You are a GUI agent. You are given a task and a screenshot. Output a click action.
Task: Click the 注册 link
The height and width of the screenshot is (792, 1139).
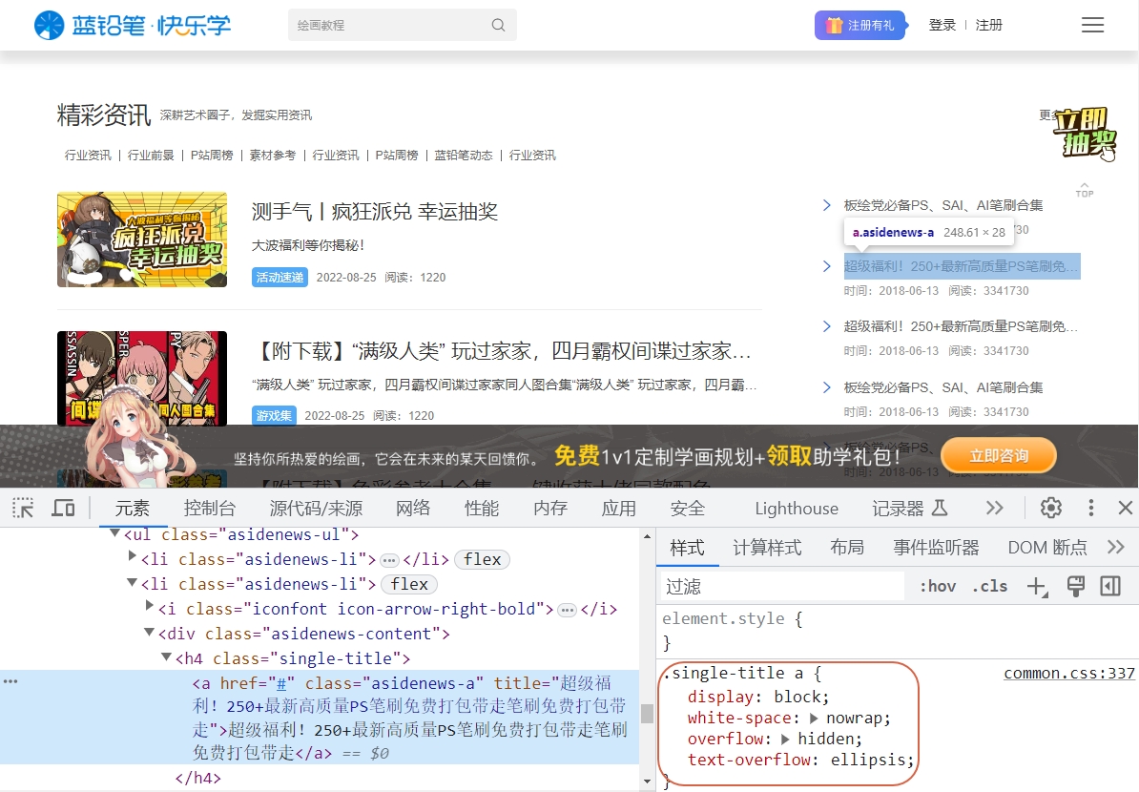(x=988, y=26)
